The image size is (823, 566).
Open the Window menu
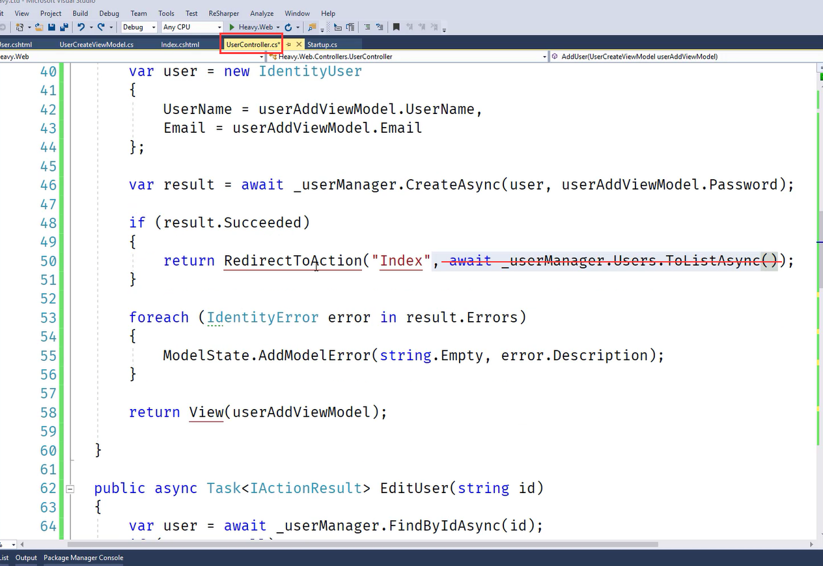(x=298, y=13)
